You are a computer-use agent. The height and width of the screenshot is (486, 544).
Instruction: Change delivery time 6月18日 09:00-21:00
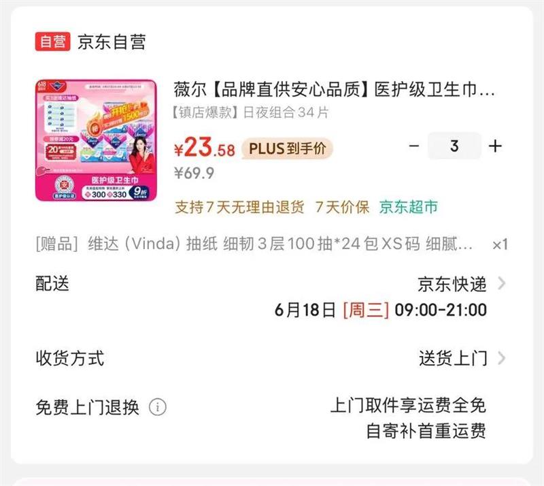point(381,310)
